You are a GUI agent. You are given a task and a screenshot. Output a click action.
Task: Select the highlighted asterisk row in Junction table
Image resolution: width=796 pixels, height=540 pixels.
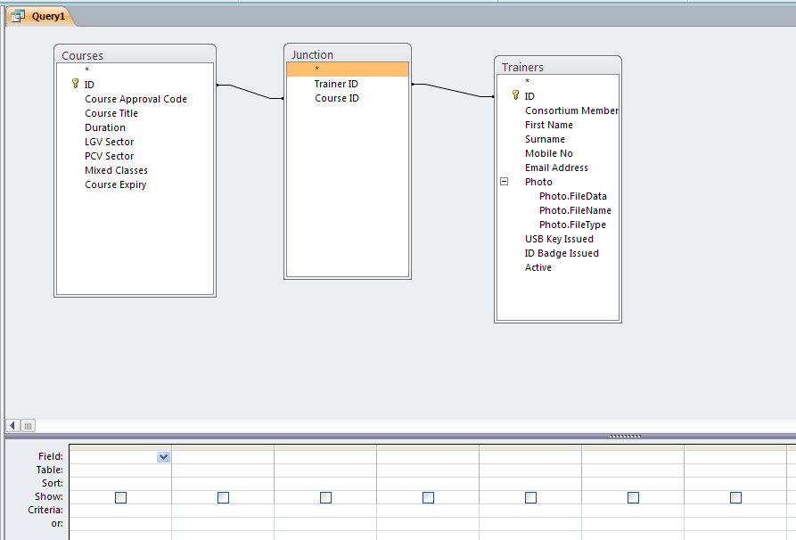pos(348,69)
